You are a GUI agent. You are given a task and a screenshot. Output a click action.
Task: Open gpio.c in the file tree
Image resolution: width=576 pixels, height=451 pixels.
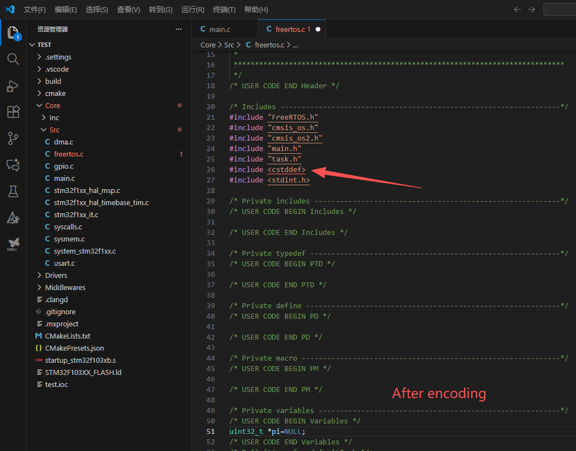pyautogui.click(x=63, y=166)
